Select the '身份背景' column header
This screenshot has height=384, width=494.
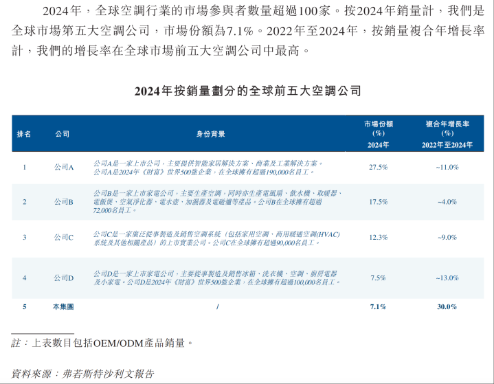[x=211, y=134]
